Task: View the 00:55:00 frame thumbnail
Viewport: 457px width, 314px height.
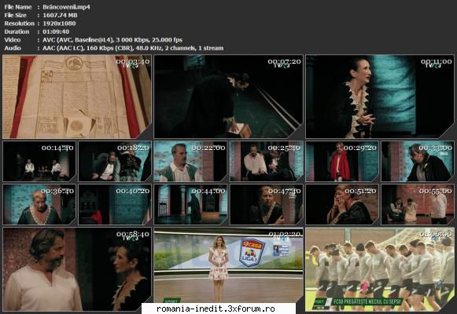Action: click(x=418, y=204)
